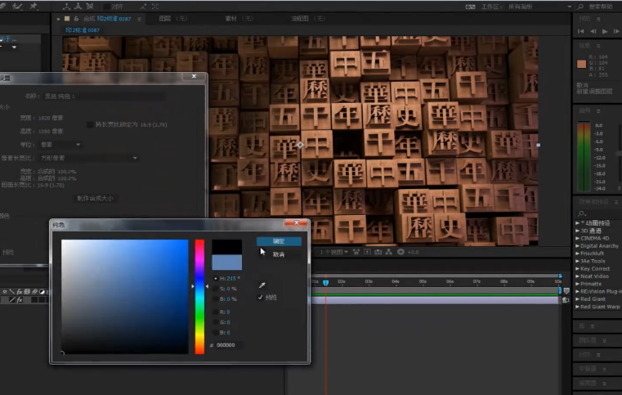Click the vertical rainbow hue slider
Image resolution: width=622 pixels, height=395 pixels.
tap(199, 296)
